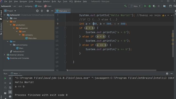176x99 pixels.
Task: Click the Run panel stop square
Action: [5, 83]
